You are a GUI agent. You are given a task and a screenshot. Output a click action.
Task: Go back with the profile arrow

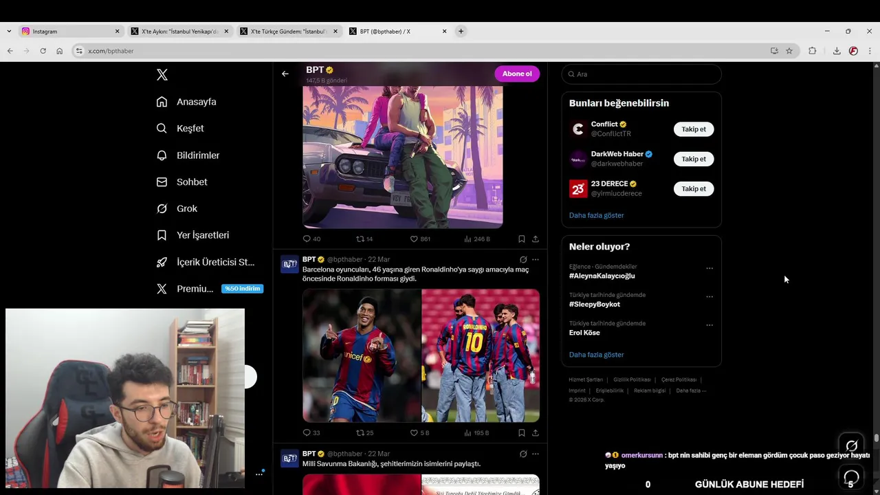click(285, 74)
